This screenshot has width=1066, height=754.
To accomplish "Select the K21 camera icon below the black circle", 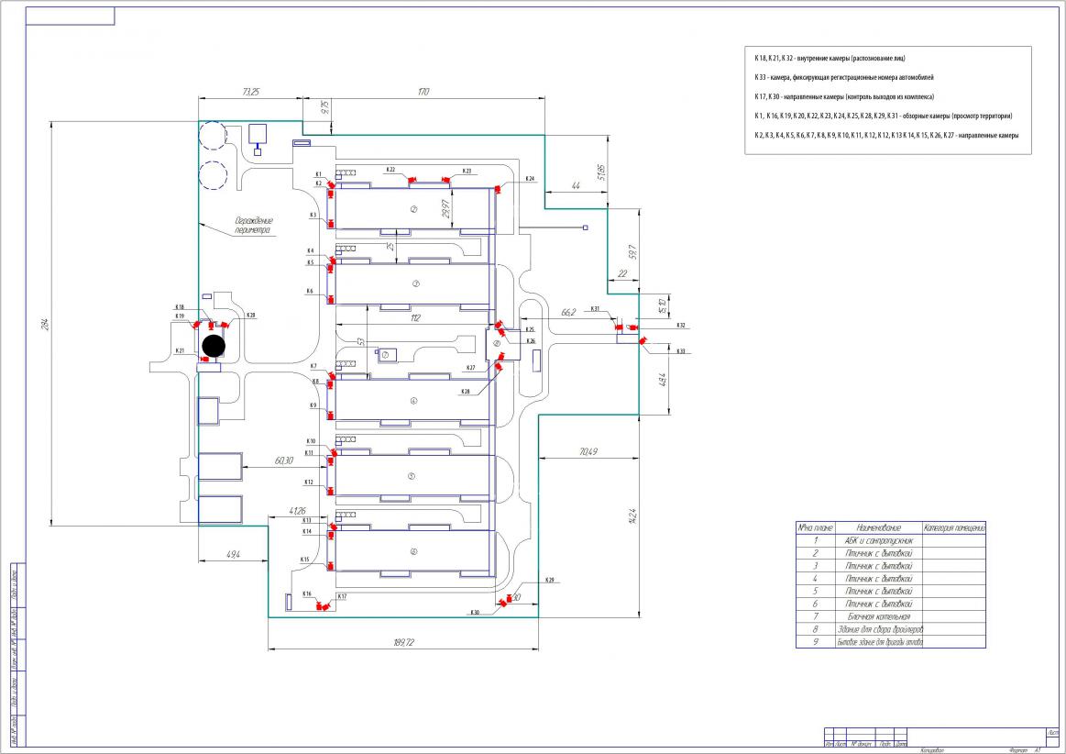I will (204, 359).
